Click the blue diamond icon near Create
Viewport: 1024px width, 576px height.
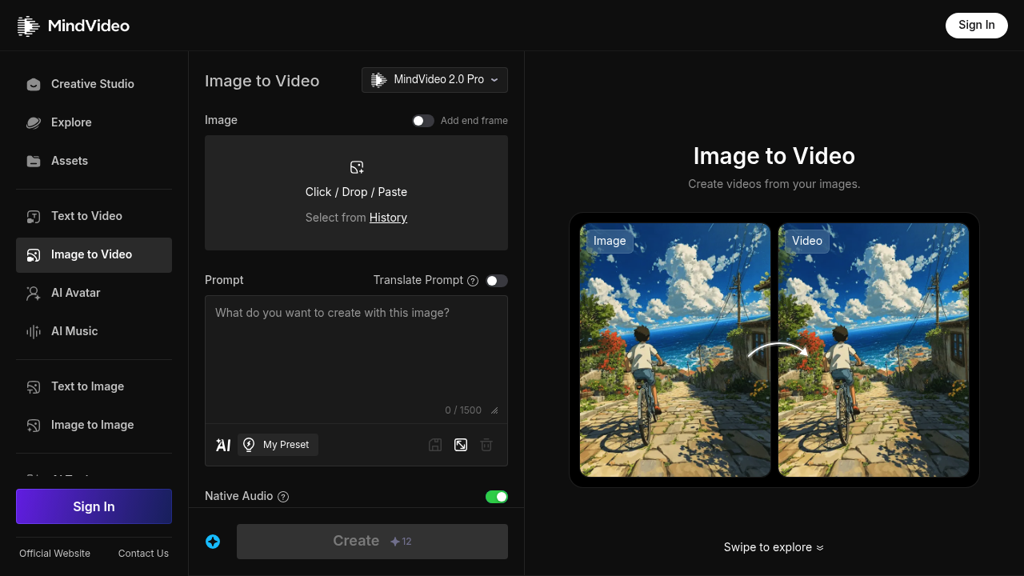(213, 542)
